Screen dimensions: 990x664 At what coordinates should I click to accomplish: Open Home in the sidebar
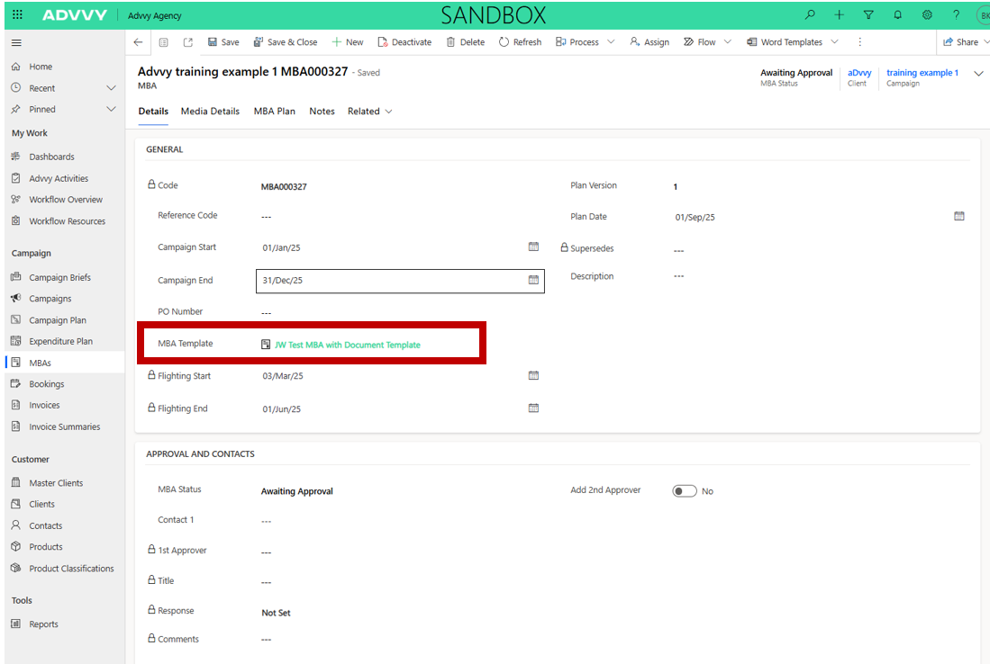[x=41, y=67]
